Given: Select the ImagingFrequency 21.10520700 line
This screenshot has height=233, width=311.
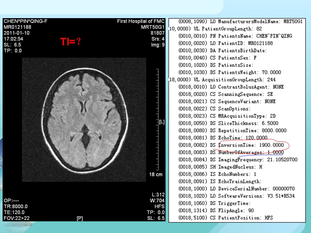Looking at the screenshot, I should [238, 160].
